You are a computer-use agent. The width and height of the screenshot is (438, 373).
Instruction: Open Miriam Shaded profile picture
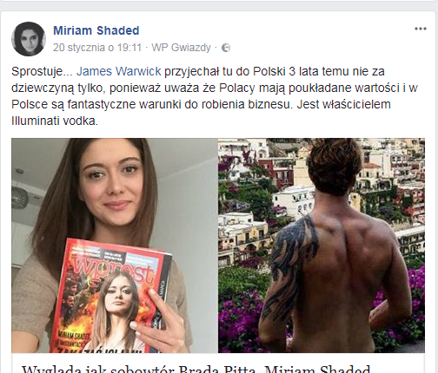[29, 39]
